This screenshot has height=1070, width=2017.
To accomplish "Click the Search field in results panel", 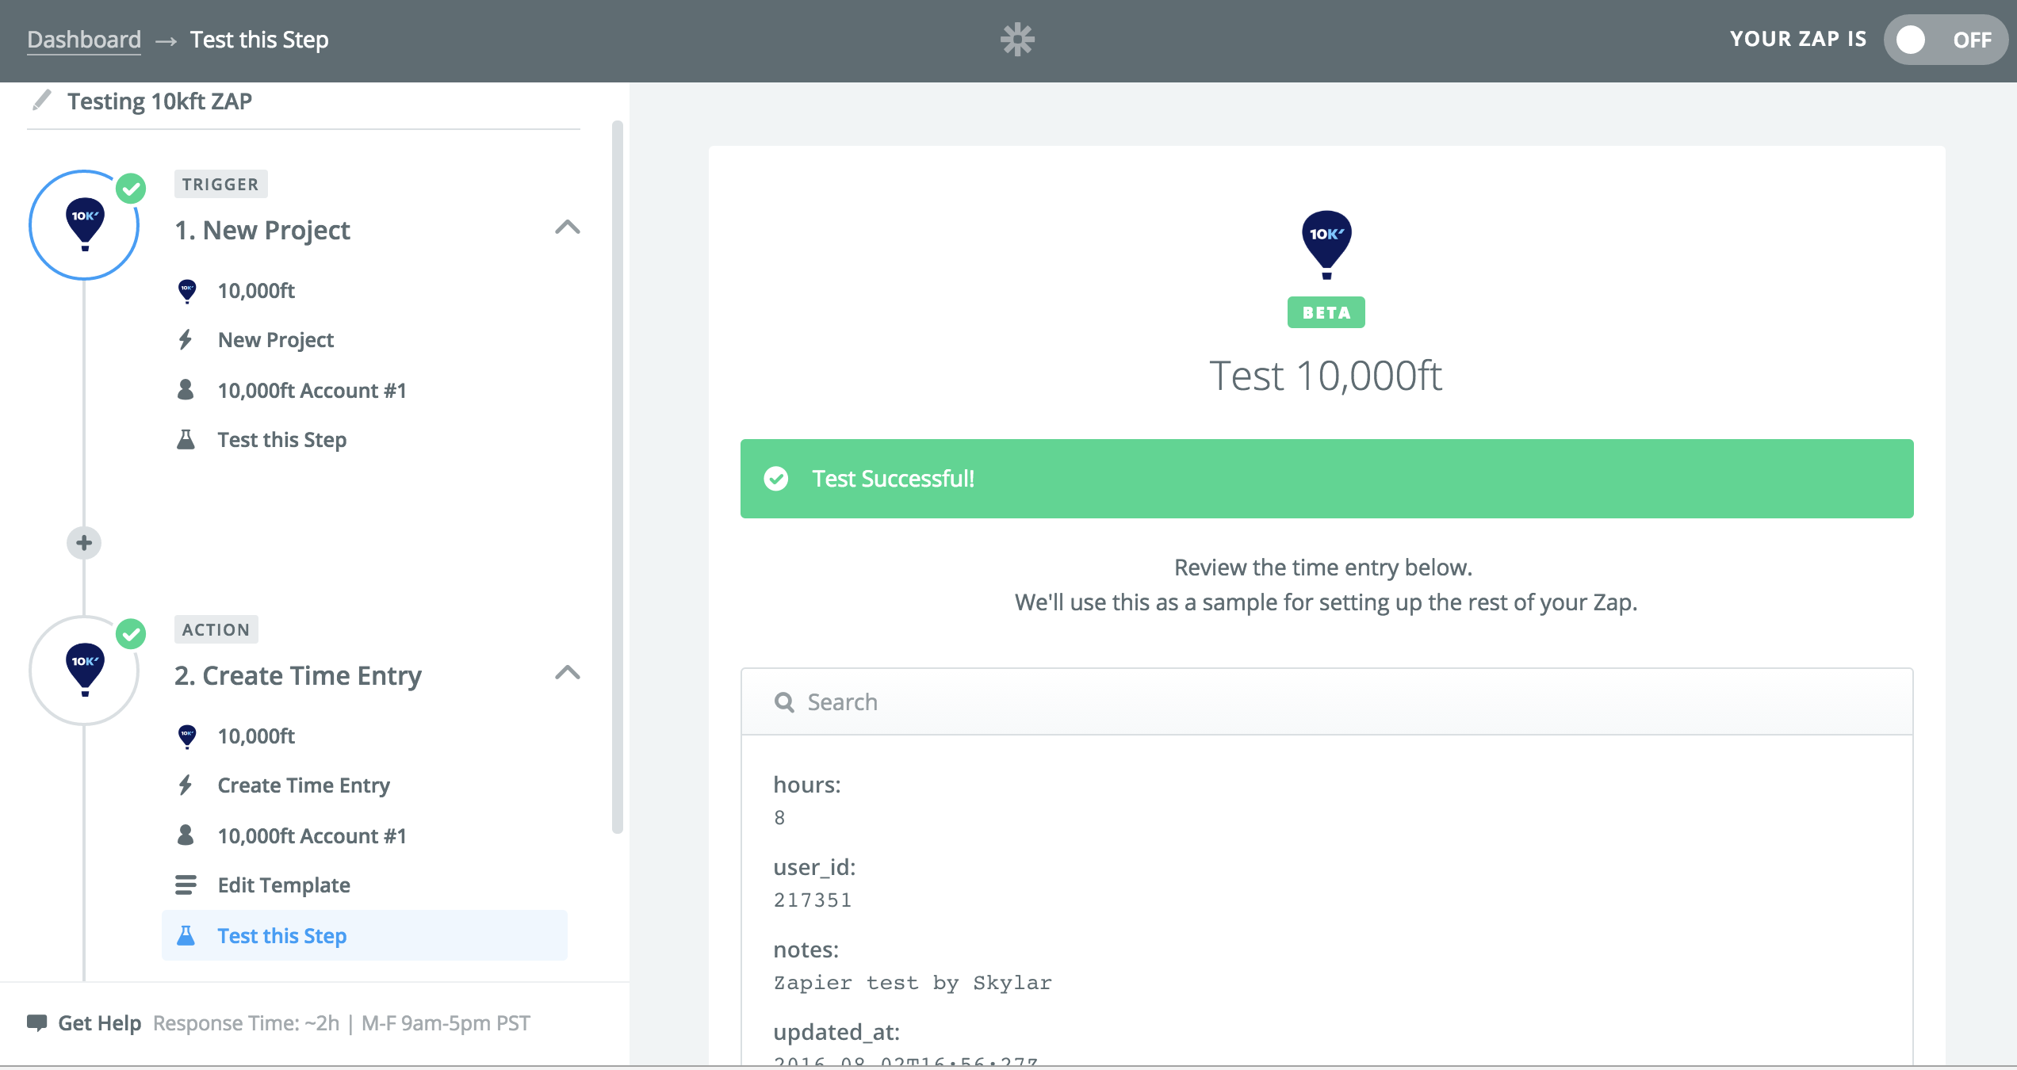I will point(1326,702).
